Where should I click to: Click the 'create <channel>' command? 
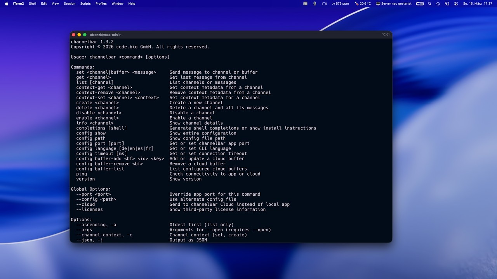pyautogui.click(x=97, y=103)
